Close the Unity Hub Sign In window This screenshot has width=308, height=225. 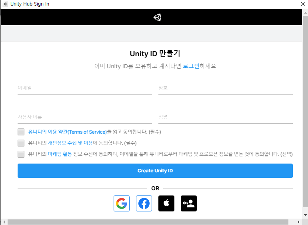pos(303,4)
